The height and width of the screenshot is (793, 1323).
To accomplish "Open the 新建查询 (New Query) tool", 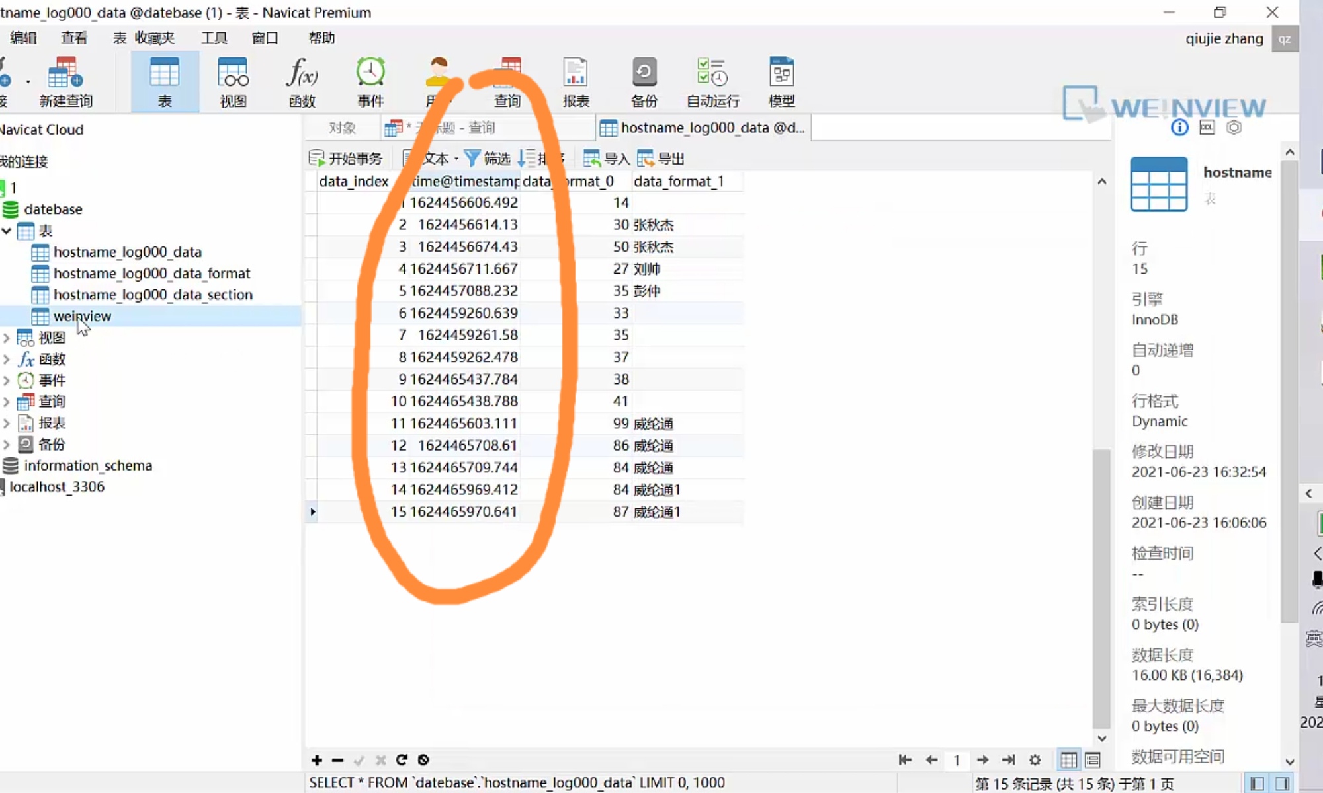I will click(x=64, y=81).
